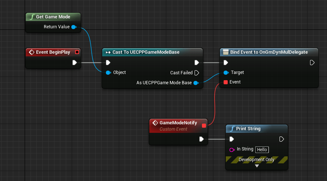Select the GameModeNotify custom event node

click(173, 123)
